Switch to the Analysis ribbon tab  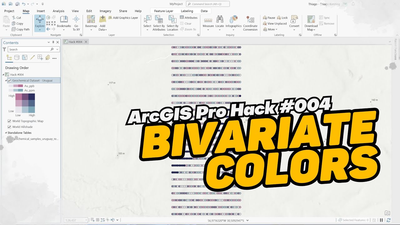[x=58, y=11]
